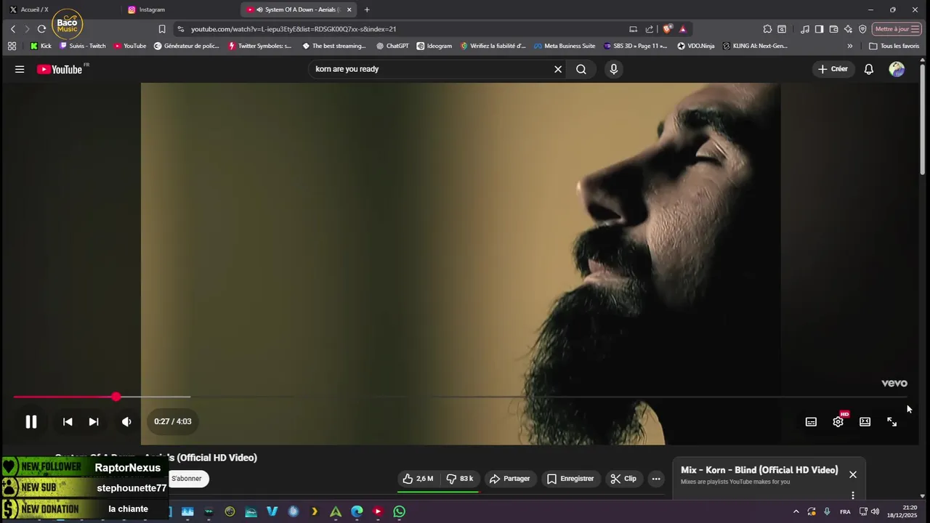The width and height of the screenshot is (930, 523).
Task: Open media control music note icon
Action: pos(805,29)
